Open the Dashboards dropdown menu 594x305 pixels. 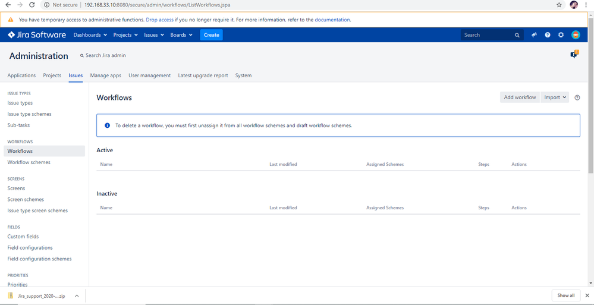pyautogui.click(x=90, y=35)
